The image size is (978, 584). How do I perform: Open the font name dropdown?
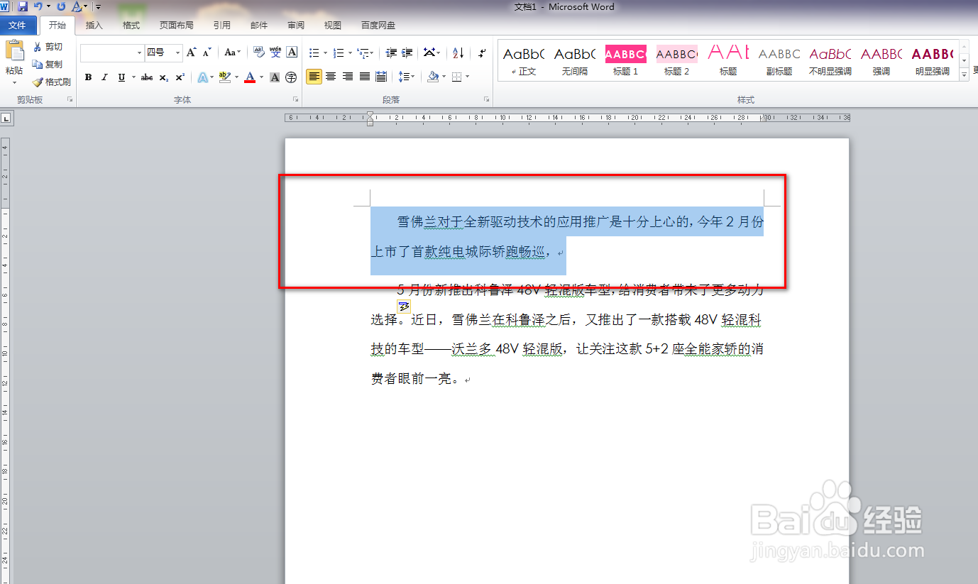coord(139,53)
